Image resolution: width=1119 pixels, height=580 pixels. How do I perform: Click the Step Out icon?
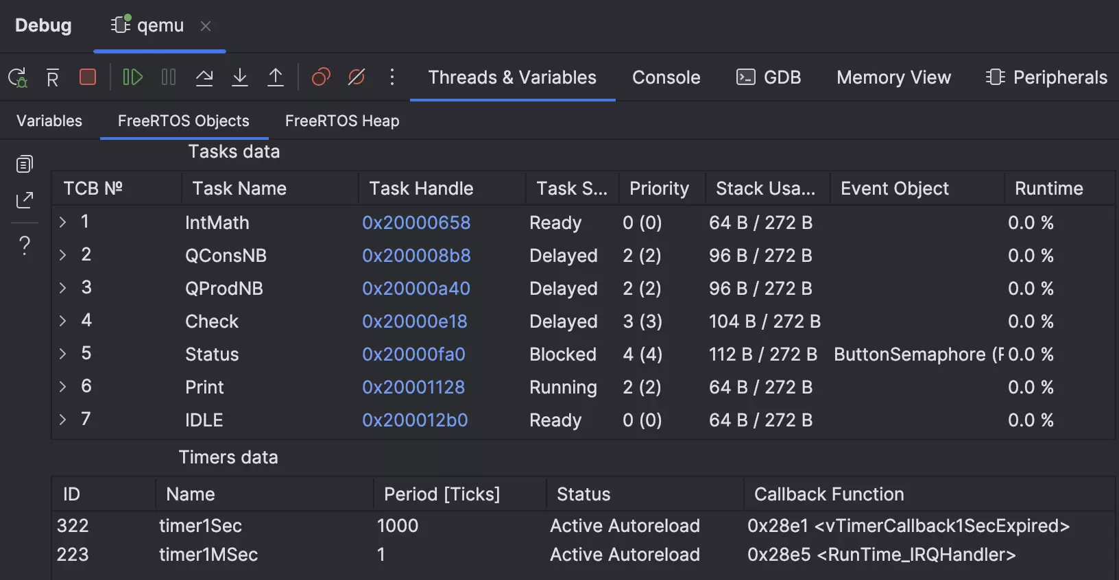coord(276,77)
